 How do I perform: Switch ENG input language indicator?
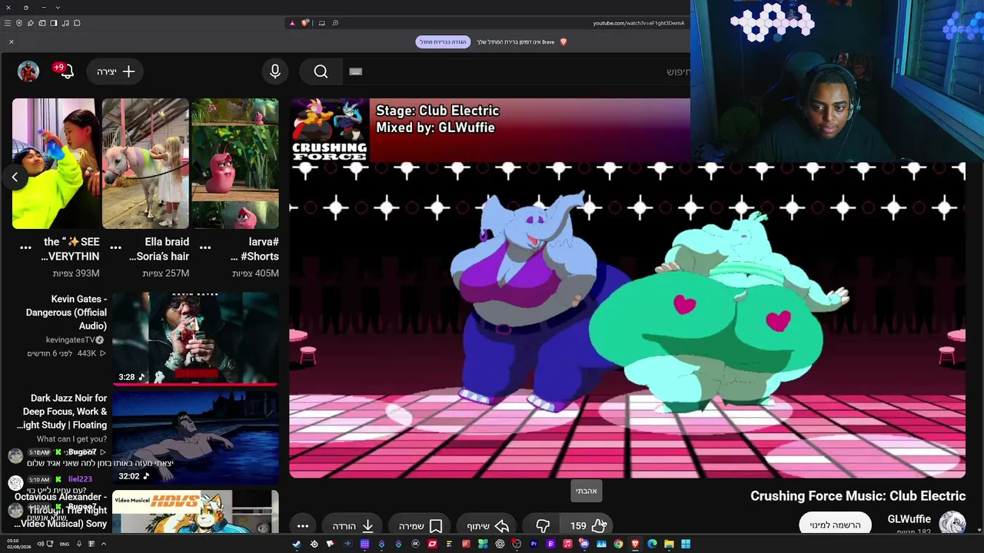(65, 544)
